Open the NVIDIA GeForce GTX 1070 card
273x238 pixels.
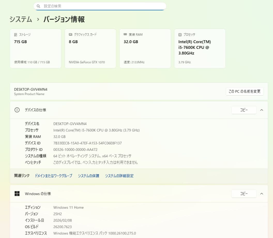click(90, 48)
